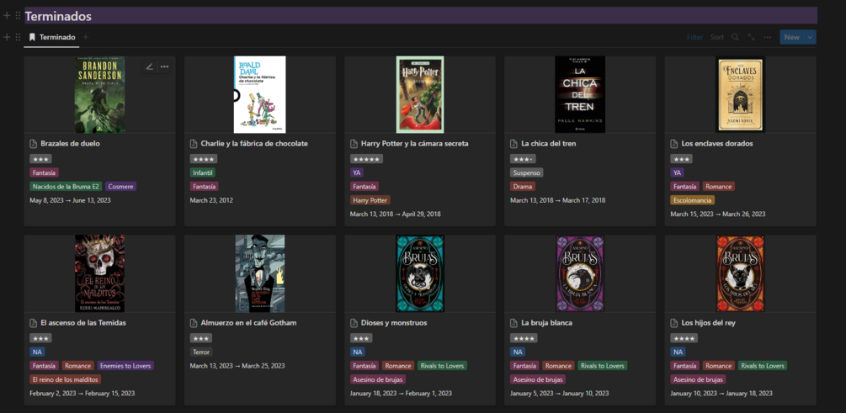Open Roald Dahl Charlie book cover

click(259, 94)
